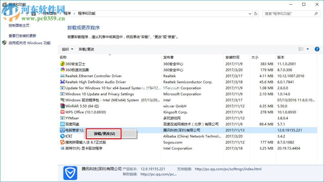Open the help question mark button
Viewport: 324px width, 182px height.
click(317, 49)
